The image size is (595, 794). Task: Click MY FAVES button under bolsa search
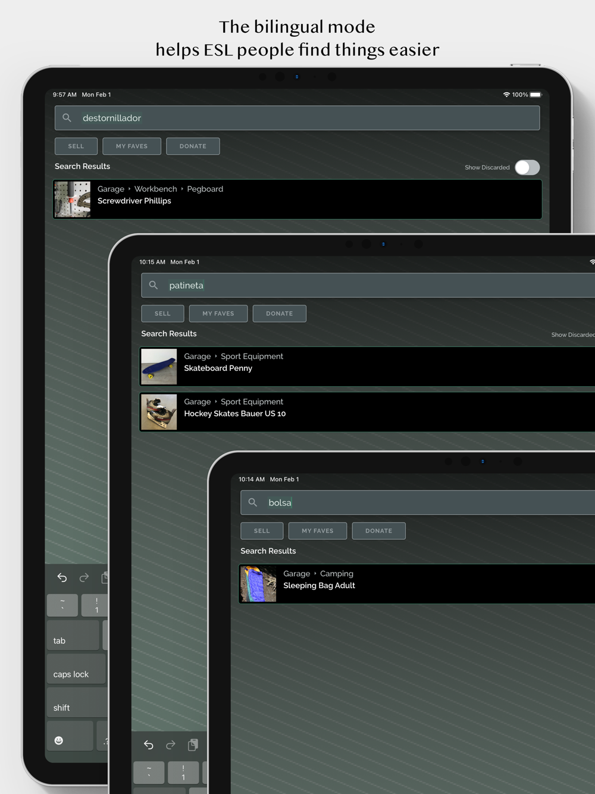point(318,531)
